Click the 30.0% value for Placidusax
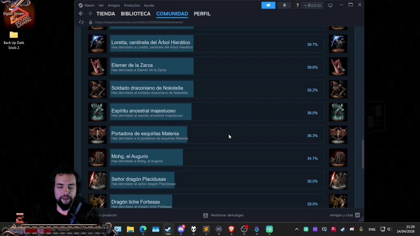Viewport: 420px width, 236px height. (312, 181)
